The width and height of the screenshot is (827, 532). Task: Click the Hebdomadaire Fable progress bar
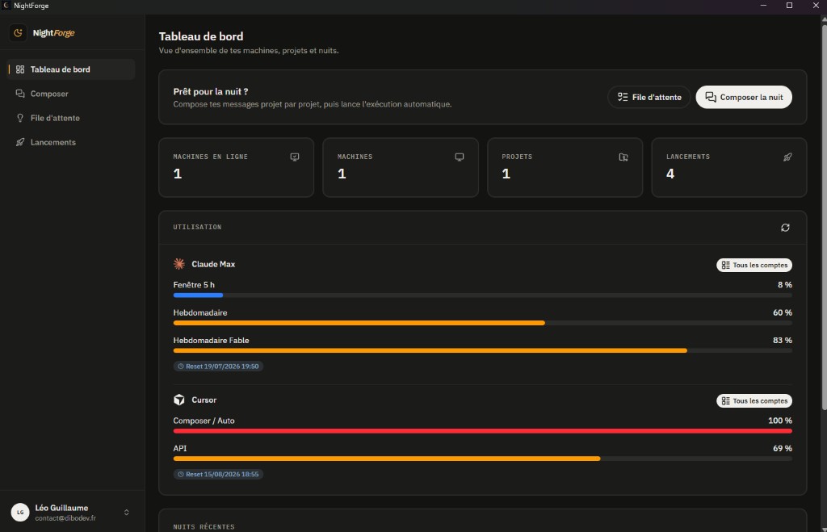coord(483,350)
